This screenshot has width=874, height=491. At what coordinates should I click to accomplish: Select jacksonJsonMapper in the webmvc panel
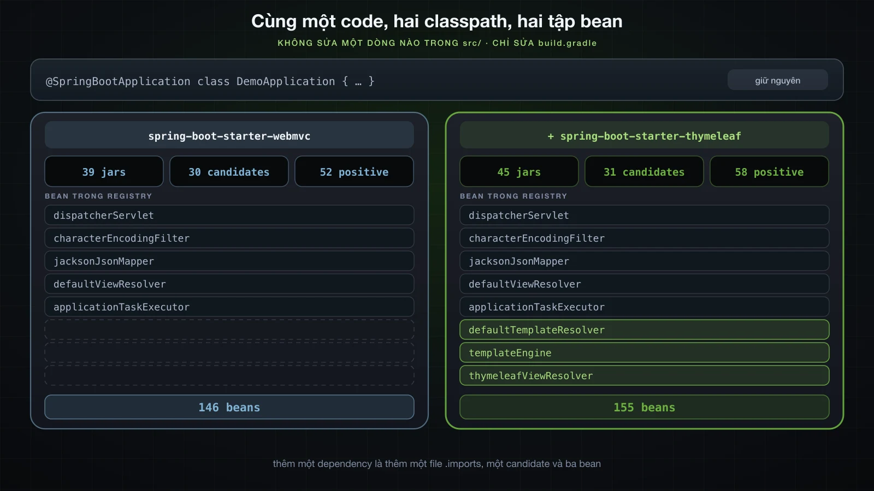[229, 261]
